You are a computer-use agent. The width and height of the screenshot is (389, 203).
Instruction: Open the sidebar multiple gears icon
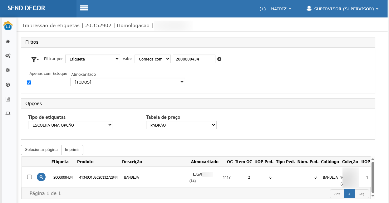[x=8, y=56]
